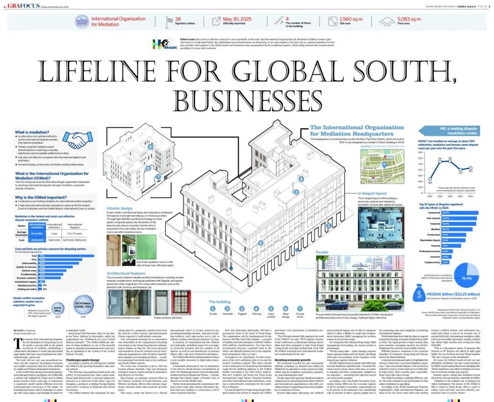Select the launch arrow icon beside May 30, 2025
The image size is (494, 402).
pyautogui.click(x=216, y=21)
